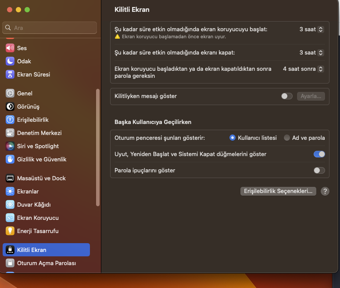
Task: Open Oturum Açma Parolası section
Action: click(46, 263)
